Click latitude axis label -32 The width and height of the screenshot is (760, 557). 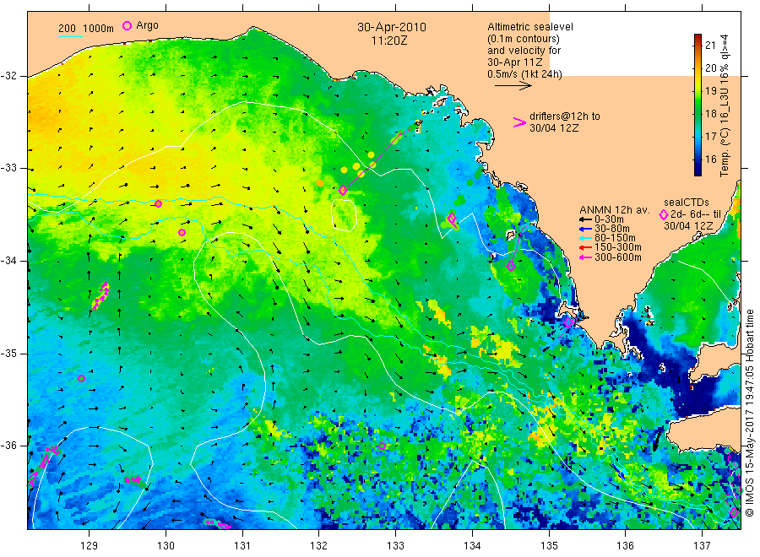coord(8,76)
